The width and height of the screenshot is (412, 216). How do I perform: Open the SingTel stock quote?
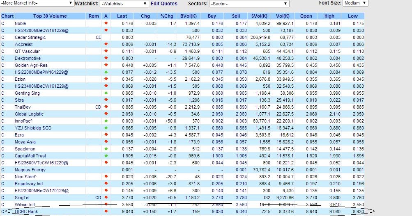pos(22,198)
